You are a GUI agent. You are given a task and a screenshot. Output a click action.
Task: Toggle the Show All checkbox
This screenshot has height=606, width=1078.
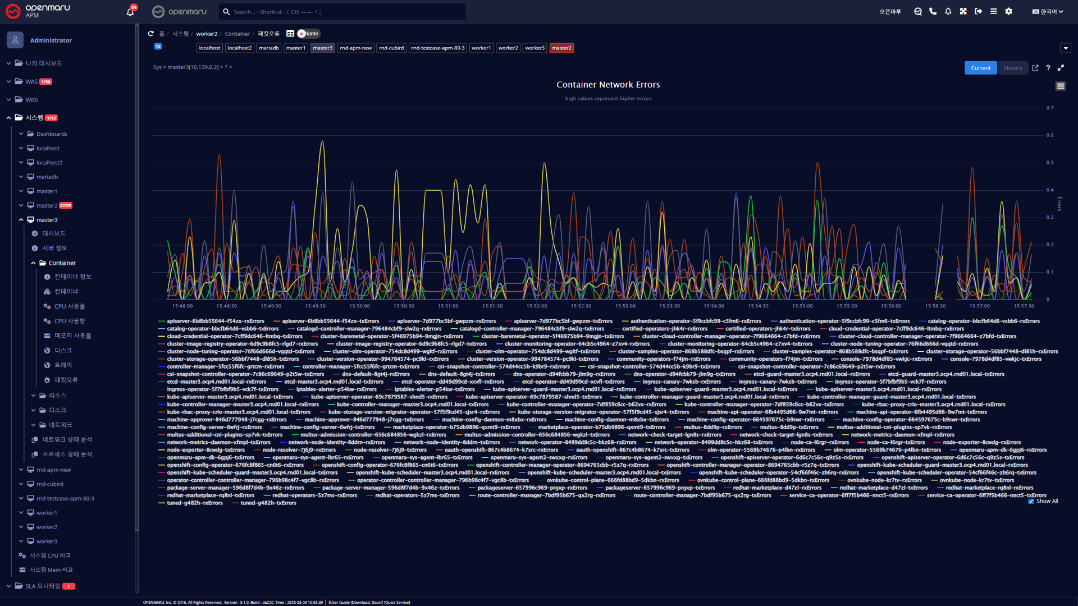[1031, 502]
